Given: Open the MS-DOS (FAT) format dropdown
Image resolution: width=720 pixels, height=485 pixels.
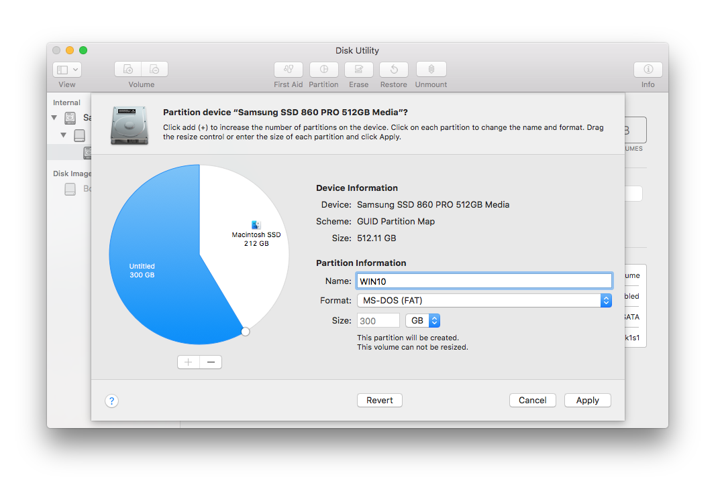Looking at the screenshot, I should coord(484,300).
